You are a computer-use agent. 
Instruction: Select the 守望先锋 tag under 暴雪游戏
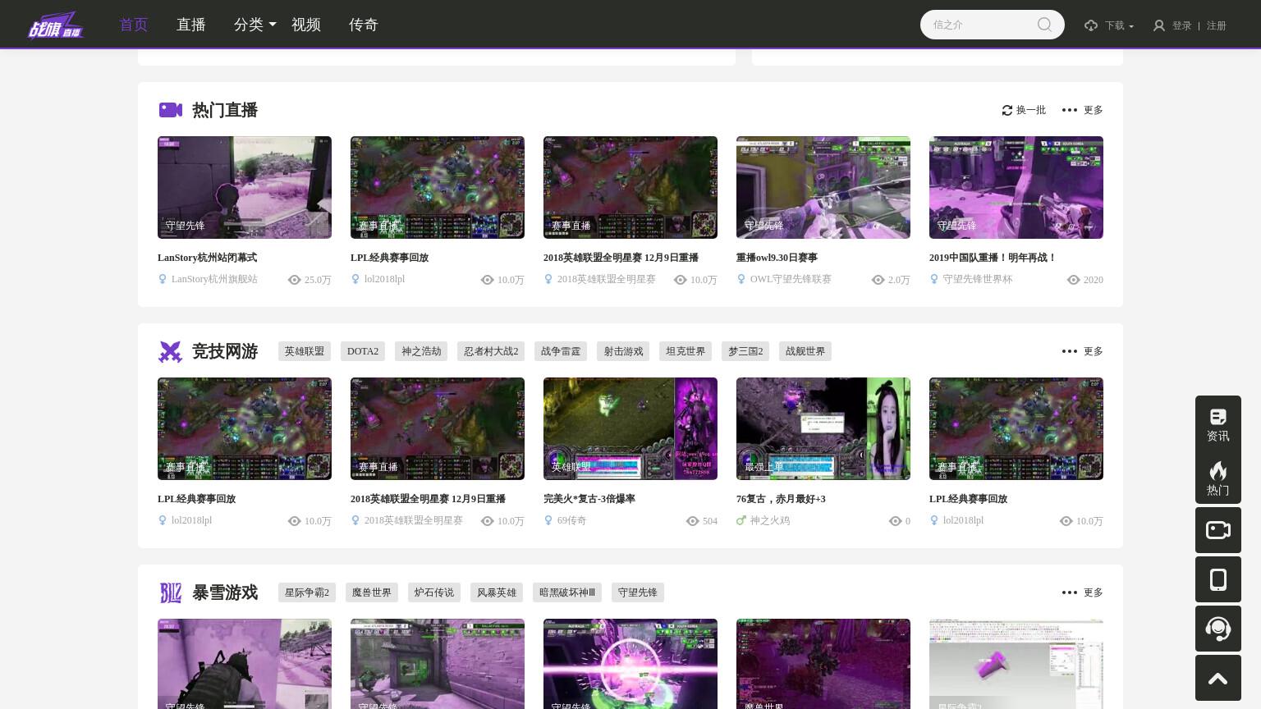638,592
